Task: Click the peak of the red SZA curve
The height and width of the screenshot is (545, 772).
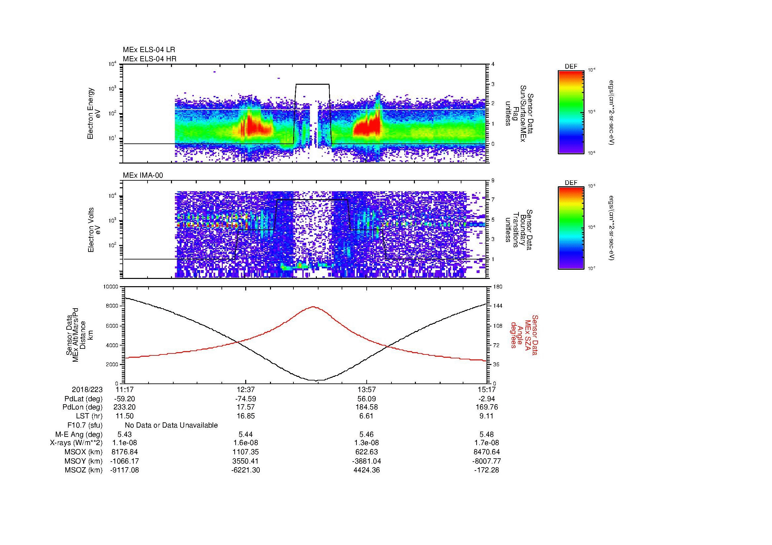Action: (x=313, y=307)
